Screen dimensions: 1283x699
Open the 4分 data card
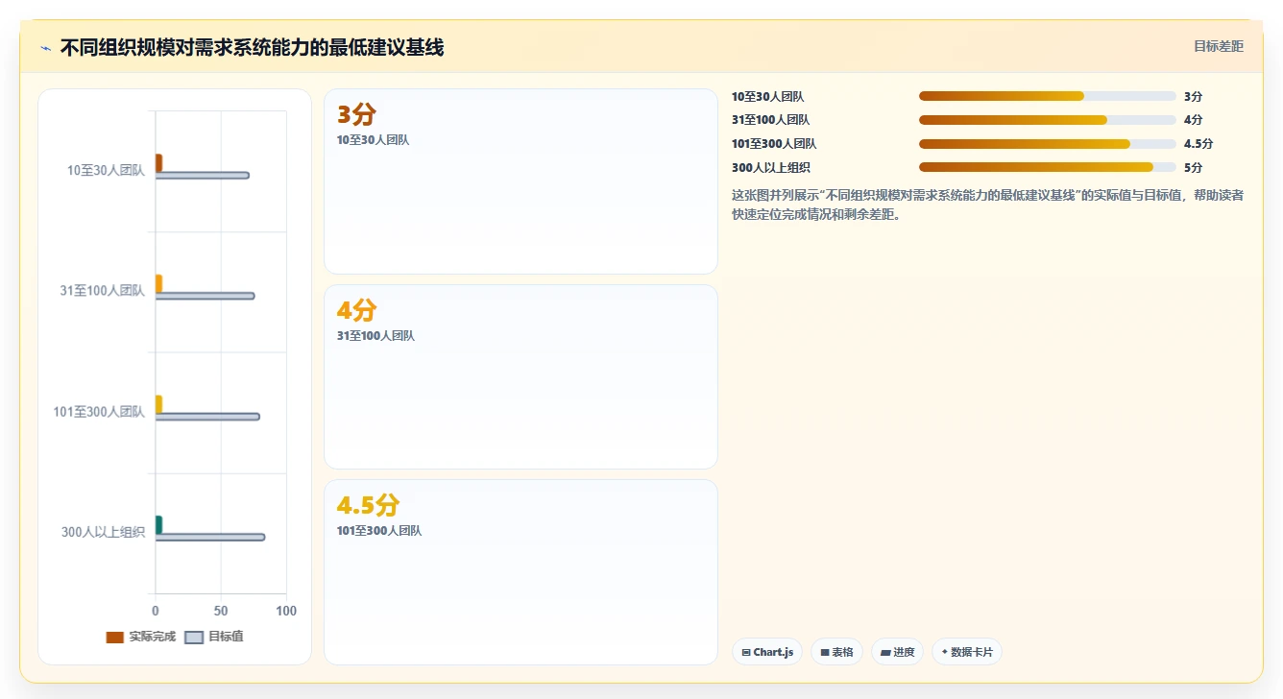tap(520, 376)
